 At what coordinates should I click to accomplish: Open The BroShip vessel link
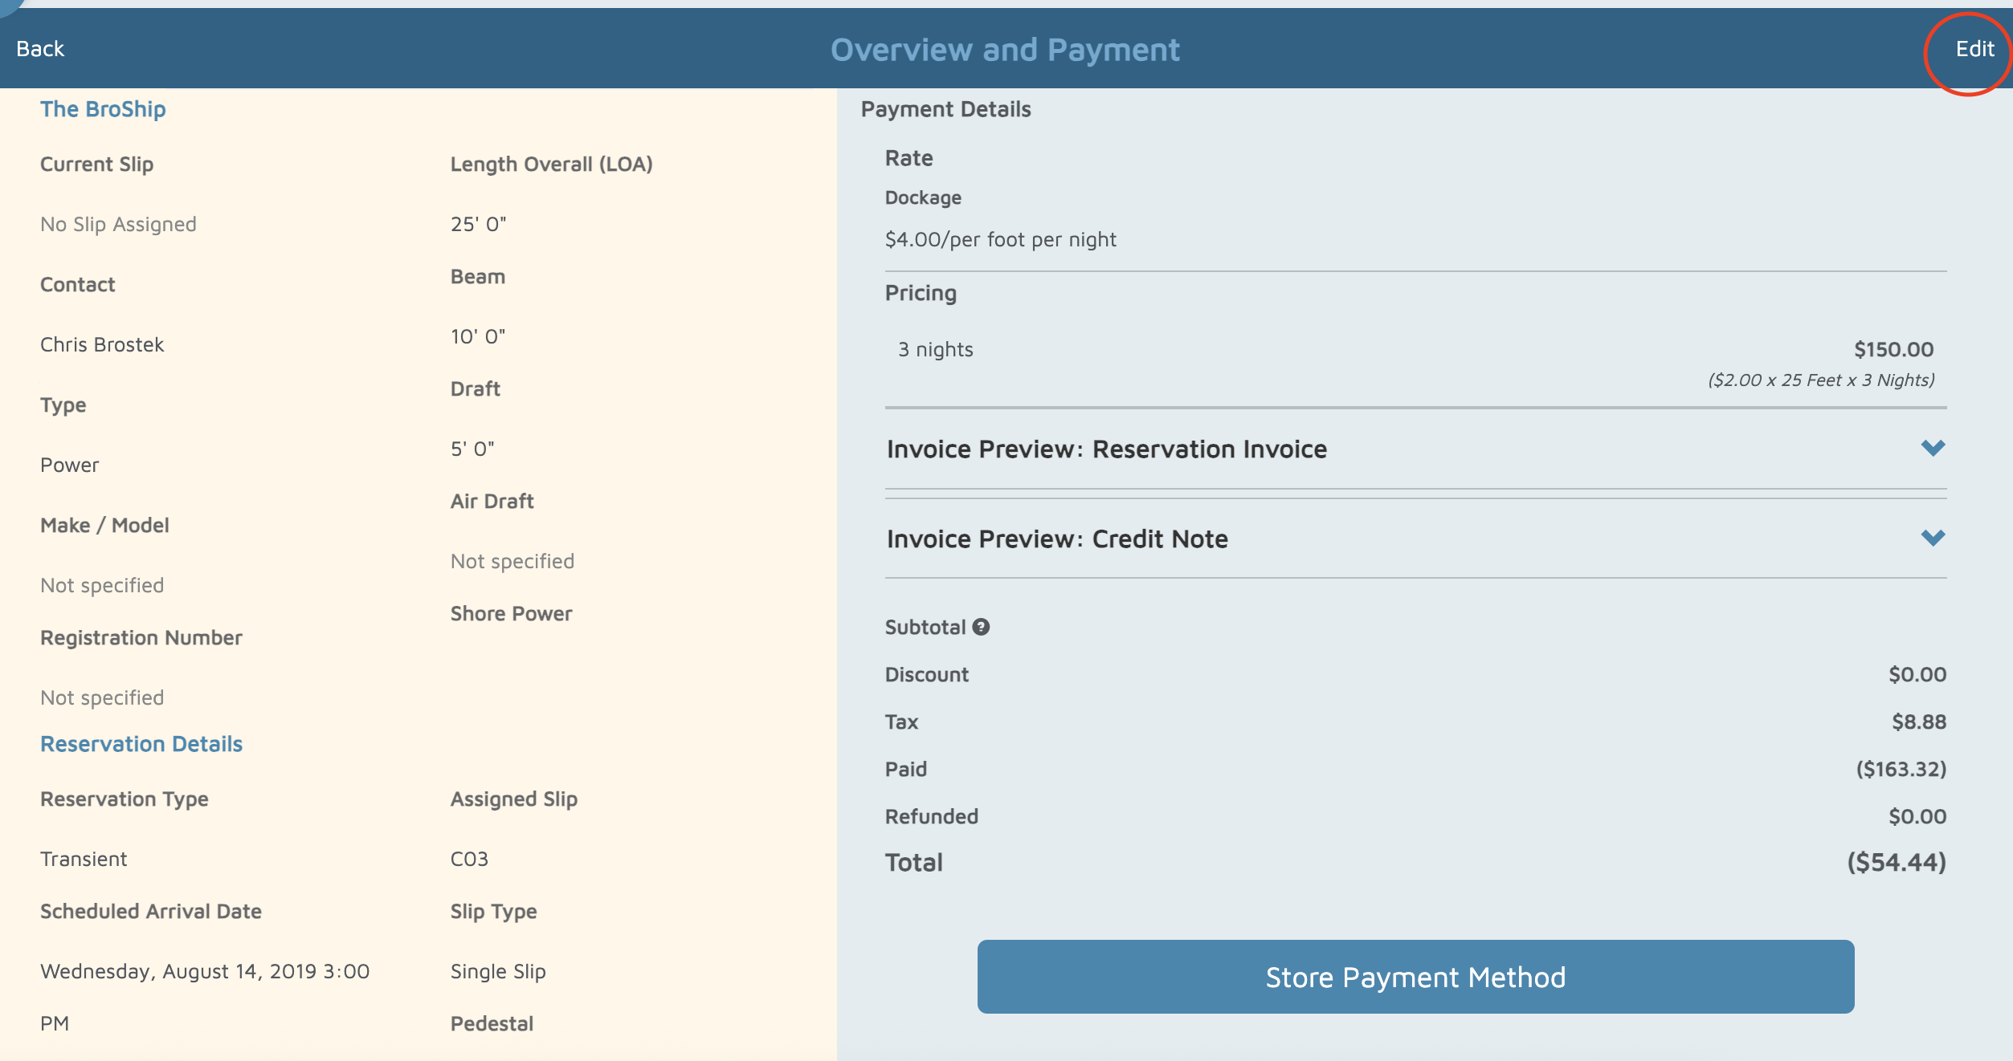click(x=103, y=109)
